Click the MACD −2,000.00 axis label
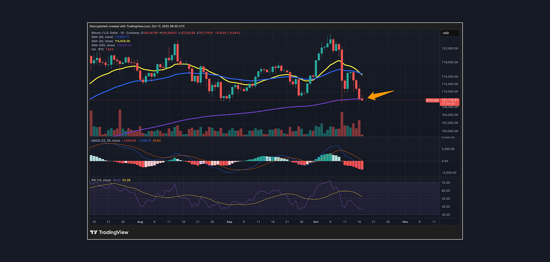Image resolution: width=550 pixels, height=262 pixels. tap(450, 172)
